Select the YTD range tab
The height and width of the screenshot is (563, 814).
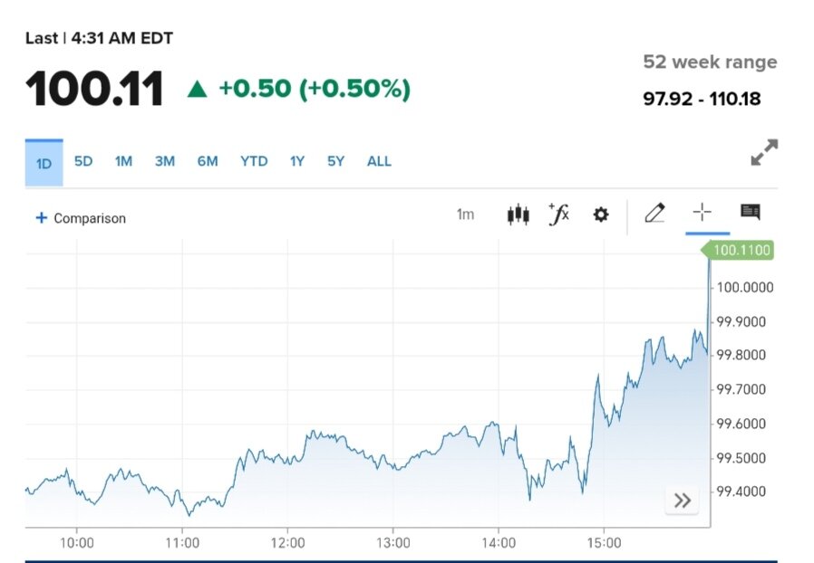tap(254, 161)
